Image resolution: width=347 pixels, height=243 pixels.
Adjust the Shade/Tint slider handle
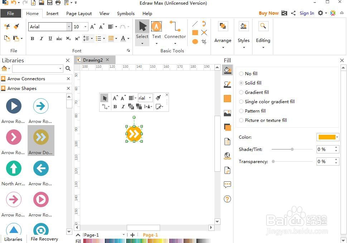pyautogui.click(x=292, y=149)
